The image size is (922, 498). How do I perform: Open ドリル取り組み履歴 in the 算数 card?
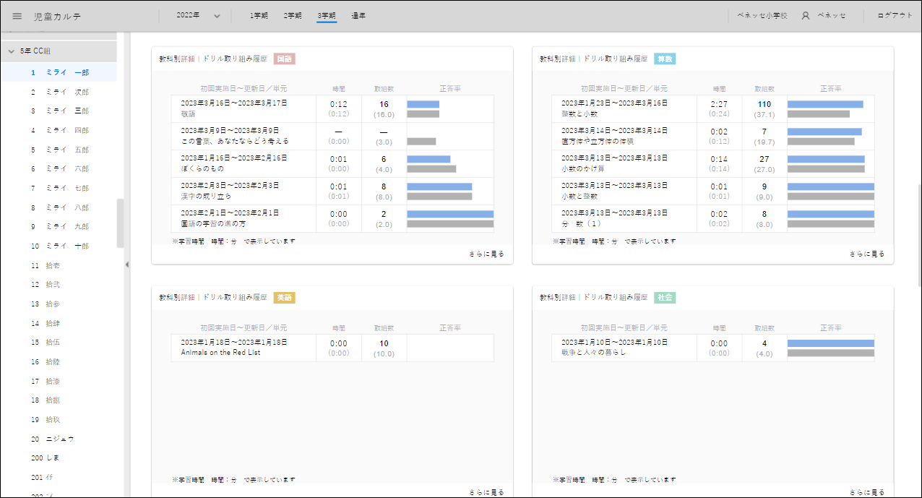pos(615,59)
